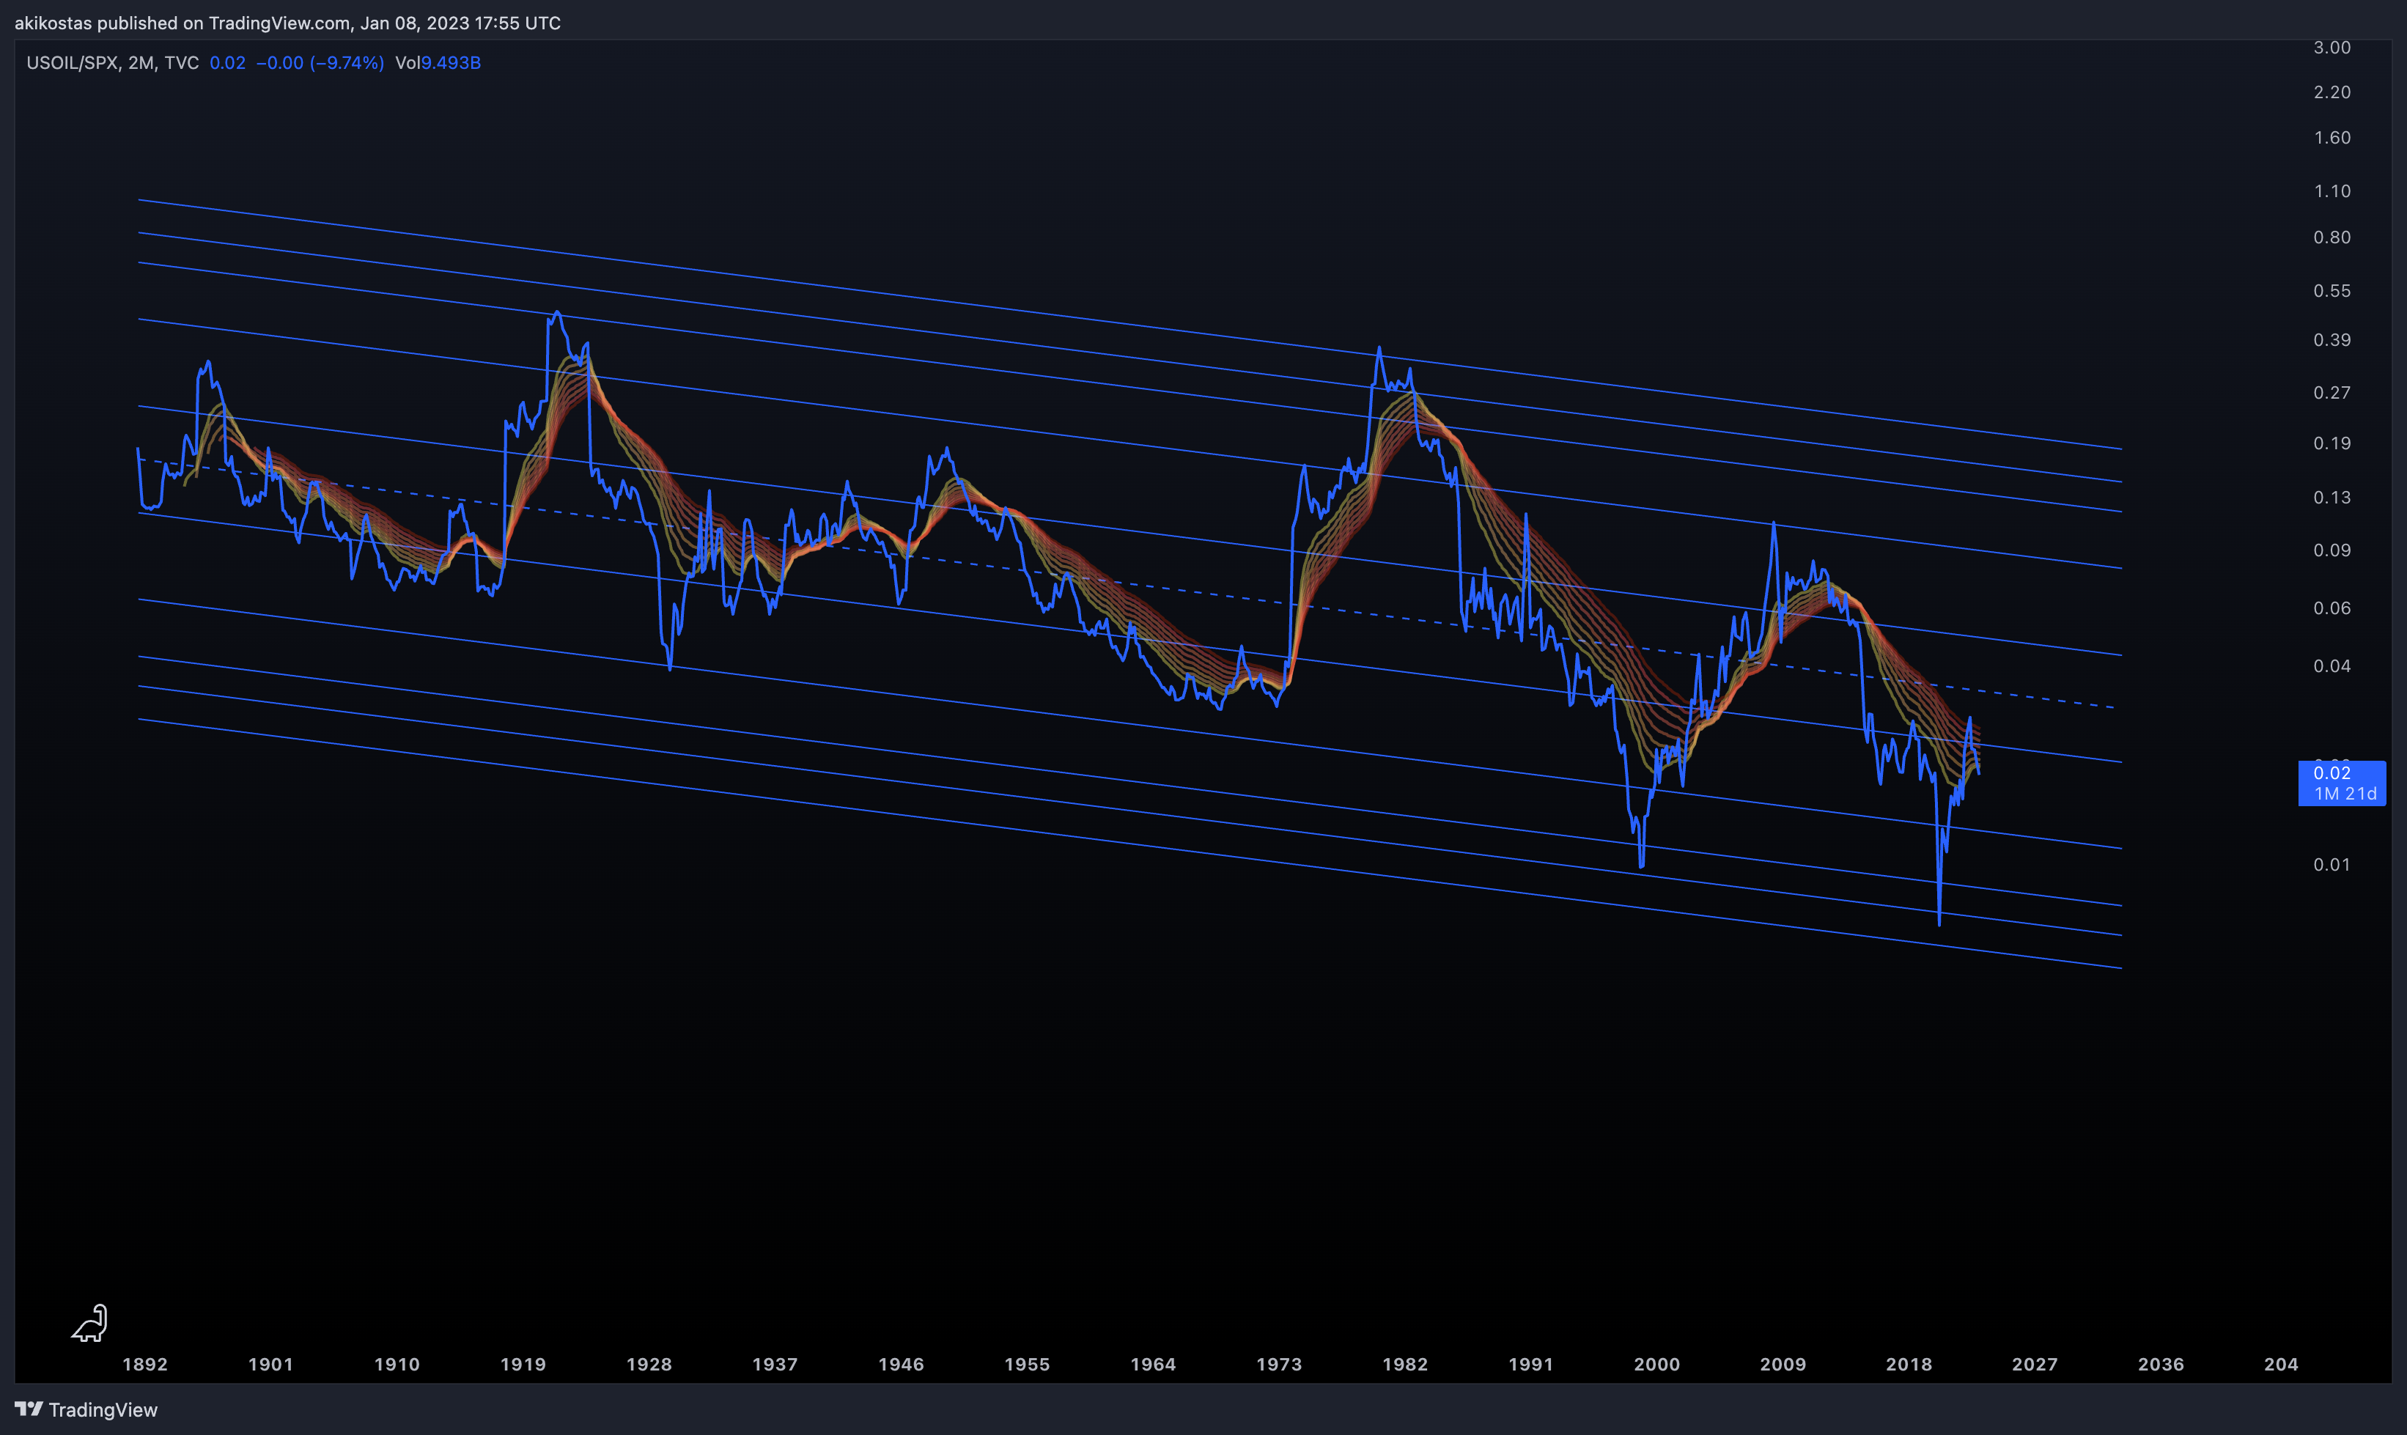Click the 2009 time axis label

click(x=1783, y=1365)
